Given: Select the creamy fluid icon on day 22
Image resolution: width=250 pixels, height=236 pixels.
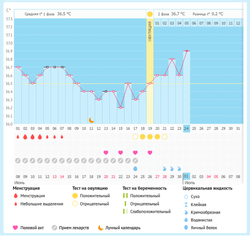Looking at the screenshot, I should (x=172, y=169).
